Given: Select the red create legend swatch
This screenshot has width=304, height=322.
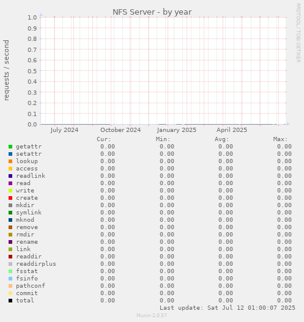Looking at the screenshot, I should click(x=10, y=198).
